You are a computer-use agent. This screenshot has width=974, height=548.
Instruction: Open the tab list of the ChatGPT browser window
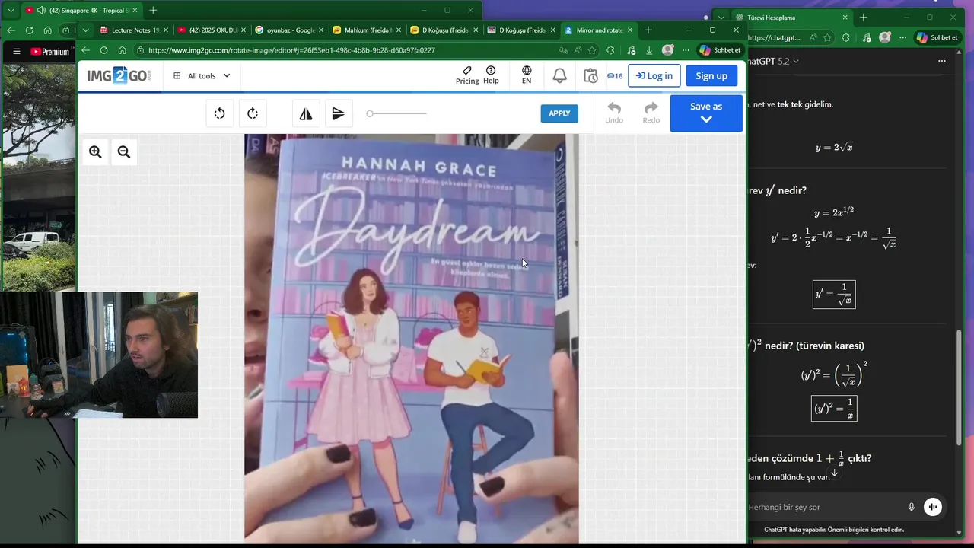coord(721,17)
